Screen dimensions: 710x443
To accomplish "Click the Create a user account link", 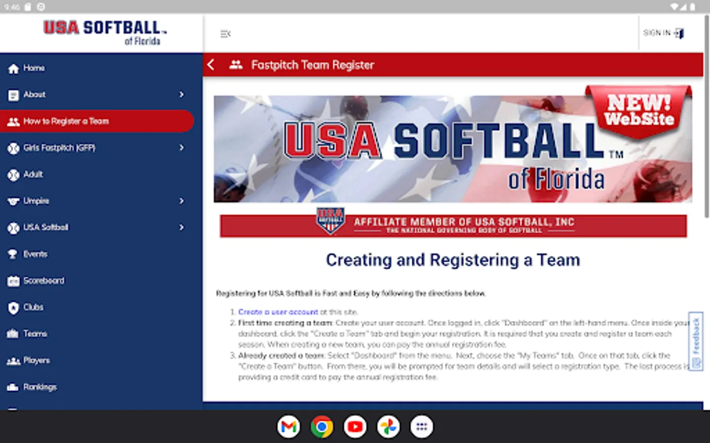I will pos(278,312).
